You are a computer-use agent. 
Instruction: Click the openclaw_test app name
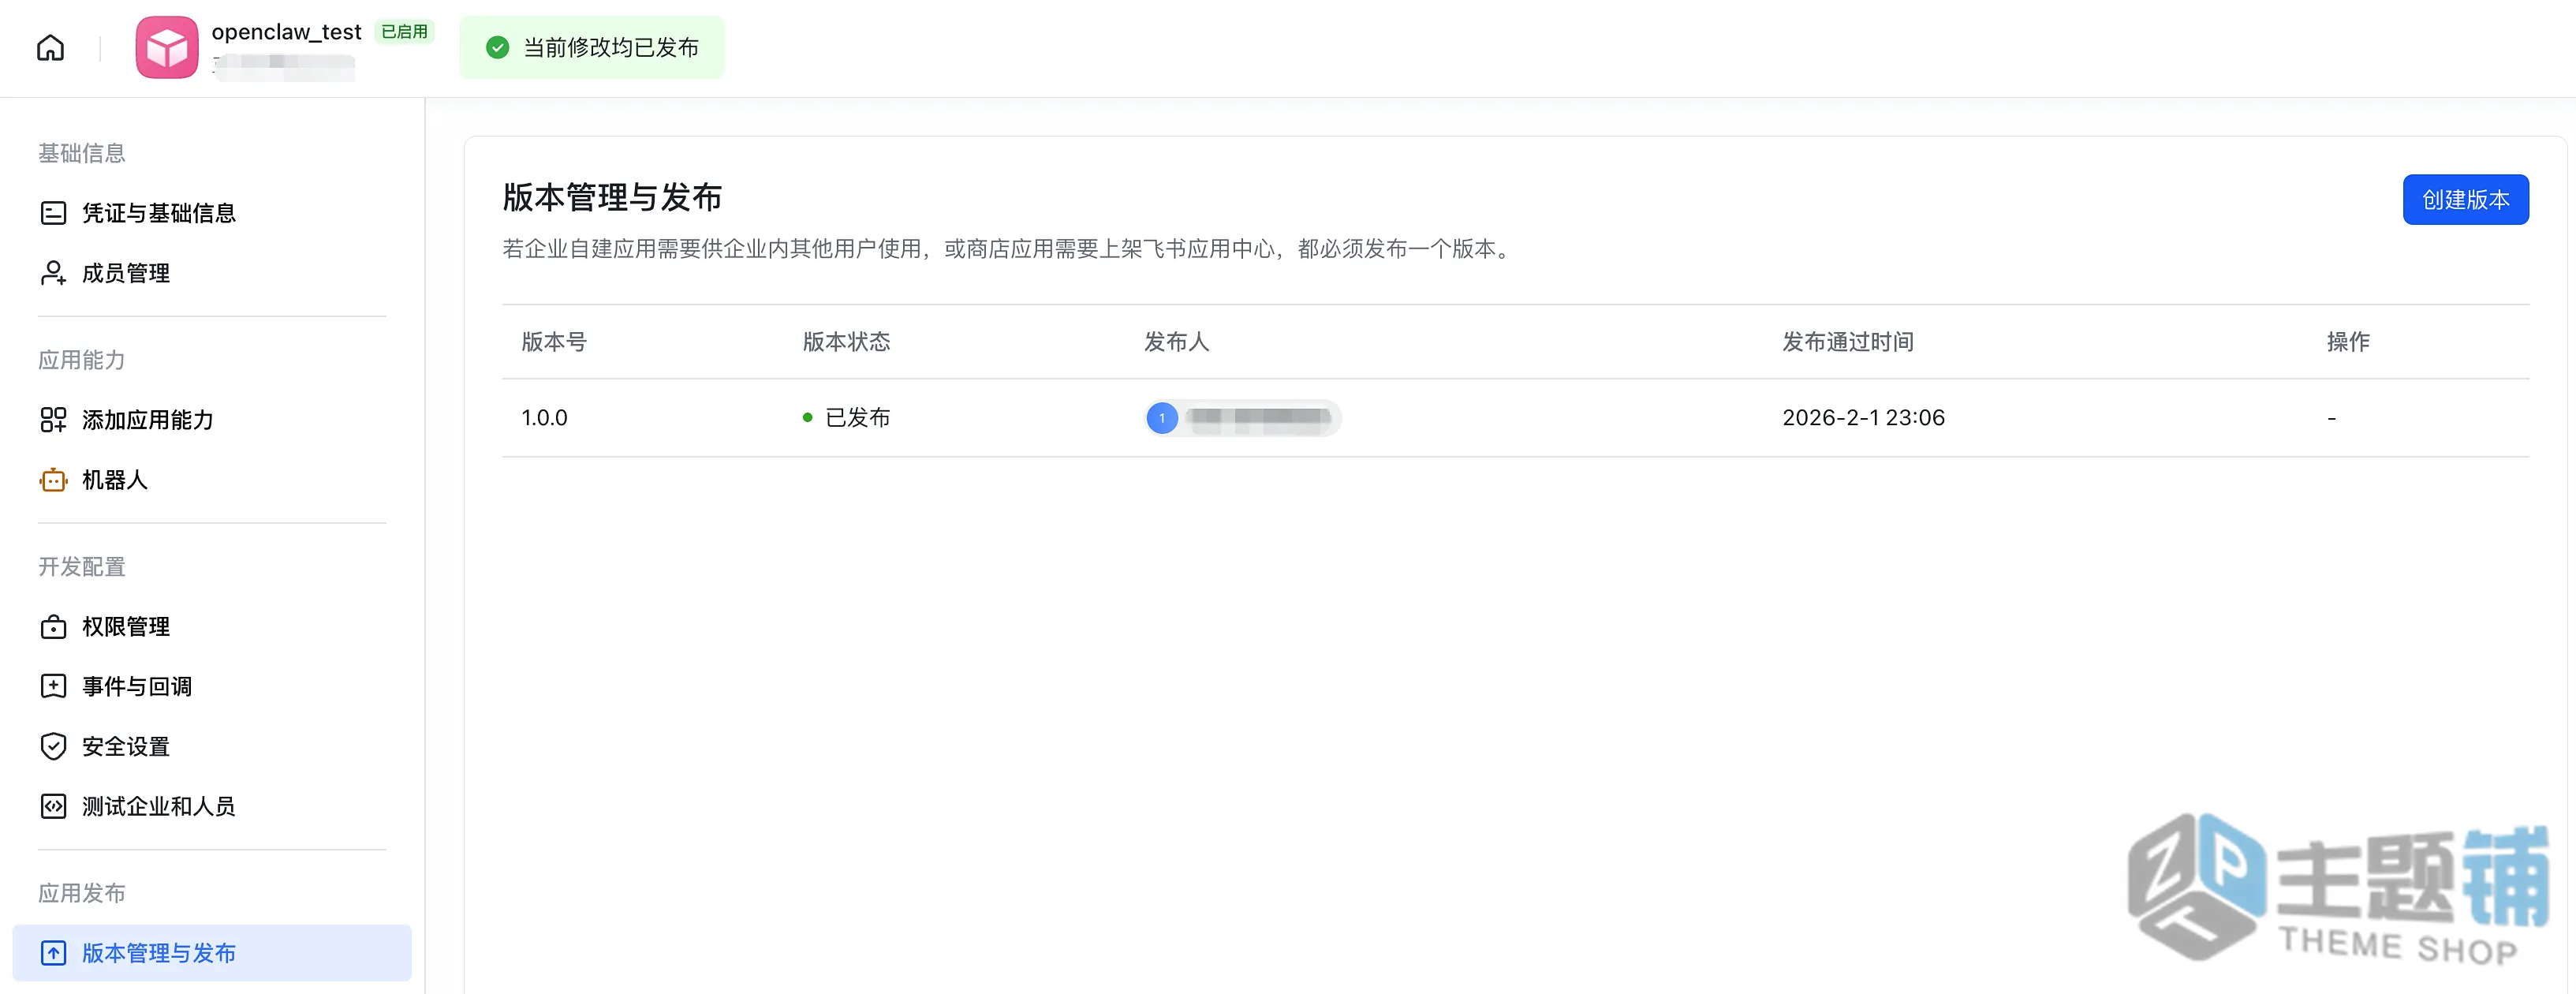click(286, 32)
